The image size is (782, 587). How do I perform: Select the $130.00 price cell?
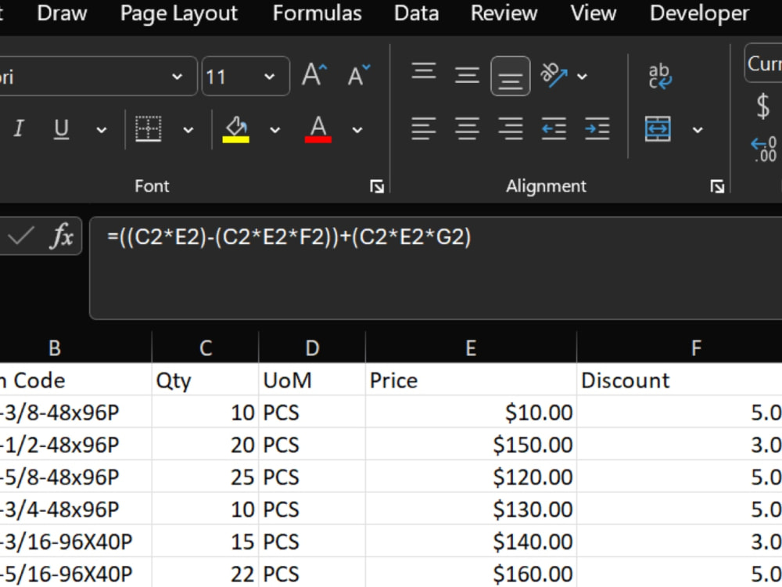click(x=471, y=510)
